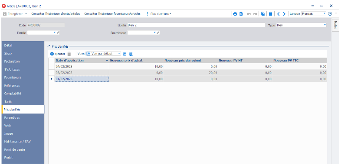Switch to the Tarifs tab
Viewport: 341px width, 165px height.
(x=23, y=102)
